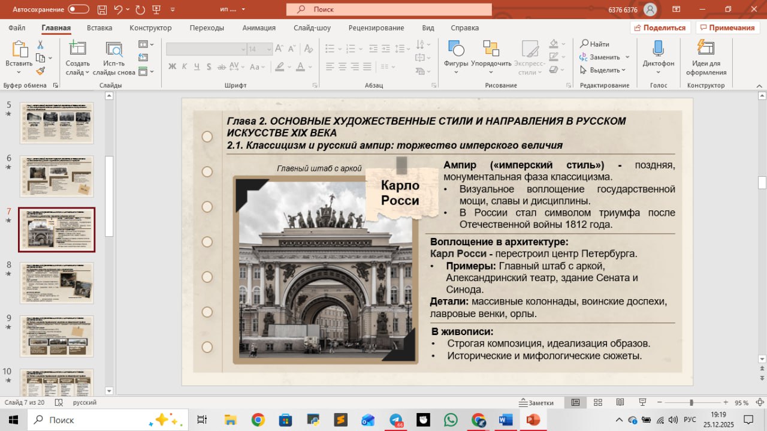The image size is (767, 431).
Task: Open the Файл menu
Action: (x=17, y=28)
